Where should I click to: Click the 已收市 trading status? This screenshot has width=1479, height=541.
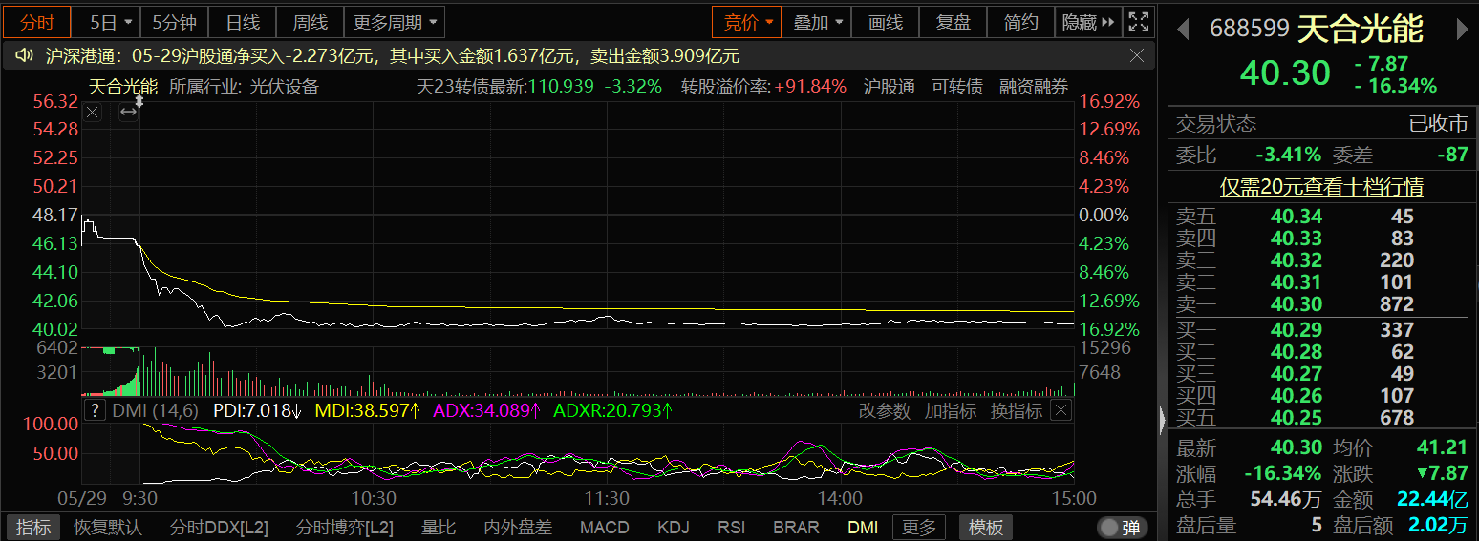(x=1439, y=124)
